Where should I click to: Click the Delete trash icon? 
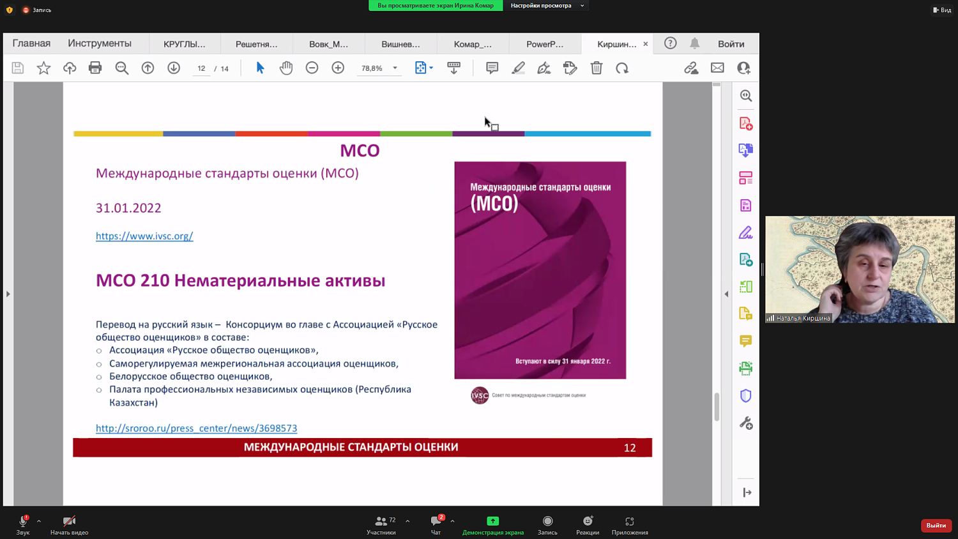pyautogui.click(x=596, y=68)
